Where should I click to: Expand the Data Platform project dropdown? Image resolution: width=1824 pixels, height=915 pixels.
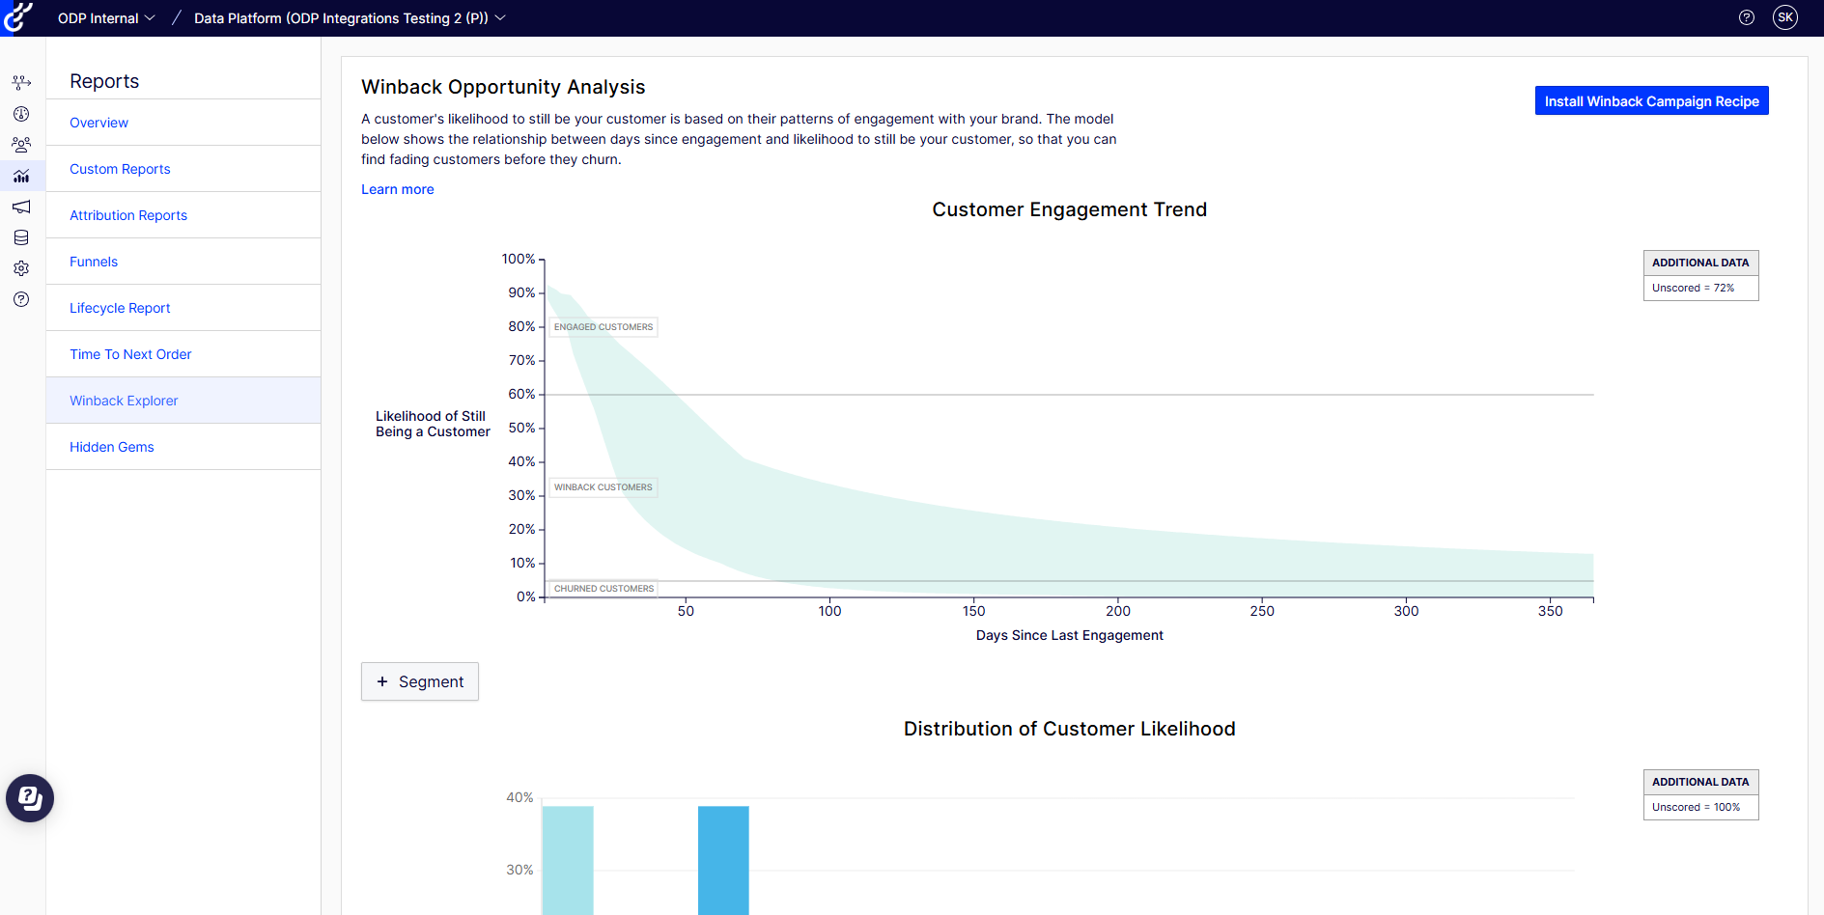(x=350, y=18)
